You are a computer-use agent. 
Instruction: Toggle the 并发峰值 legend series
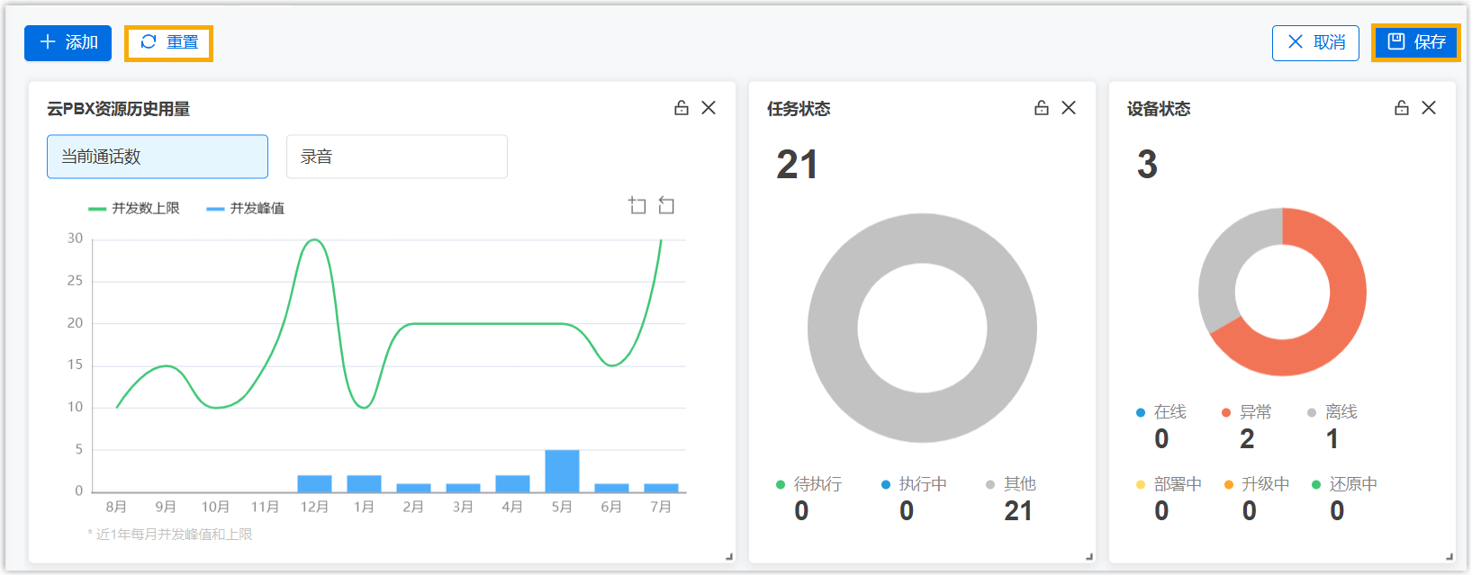246,209
